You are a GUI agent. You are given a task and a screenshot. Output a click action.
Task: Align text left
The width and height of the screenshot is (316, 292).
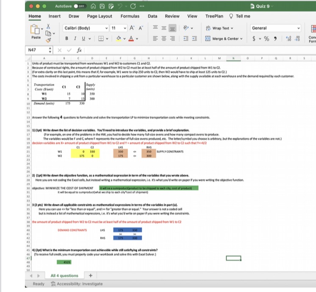[155, 38]
